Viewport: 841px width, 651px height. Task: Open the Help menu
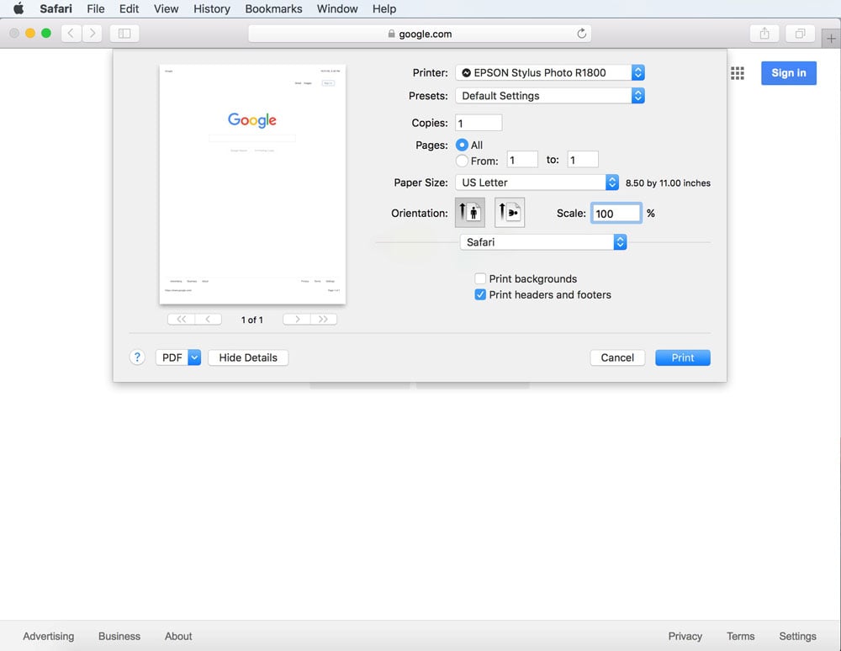pos(384,8)
